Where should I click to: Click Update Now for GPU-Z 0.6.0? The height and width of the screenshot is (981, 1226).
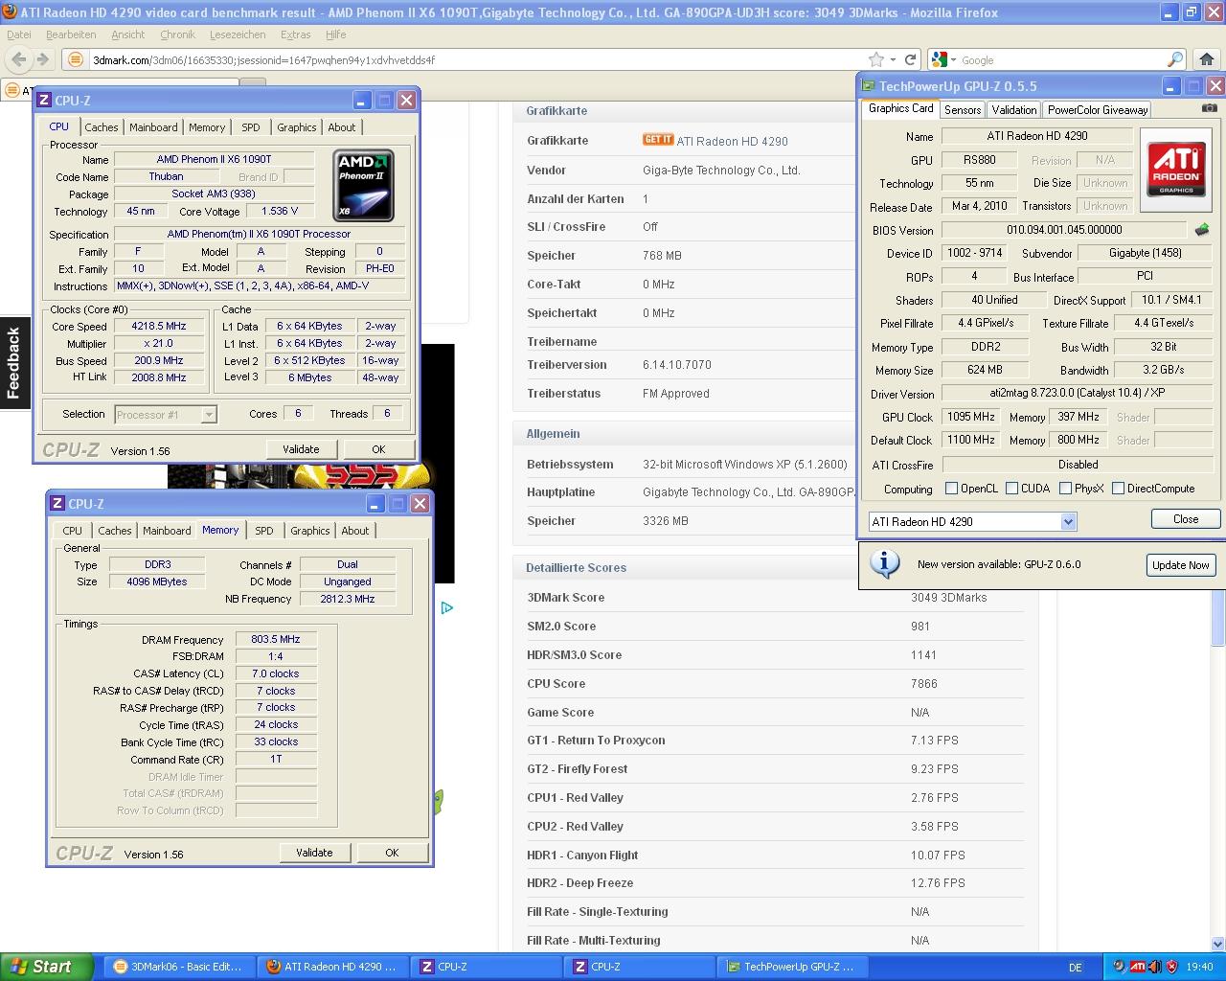tap(1180, 565)
